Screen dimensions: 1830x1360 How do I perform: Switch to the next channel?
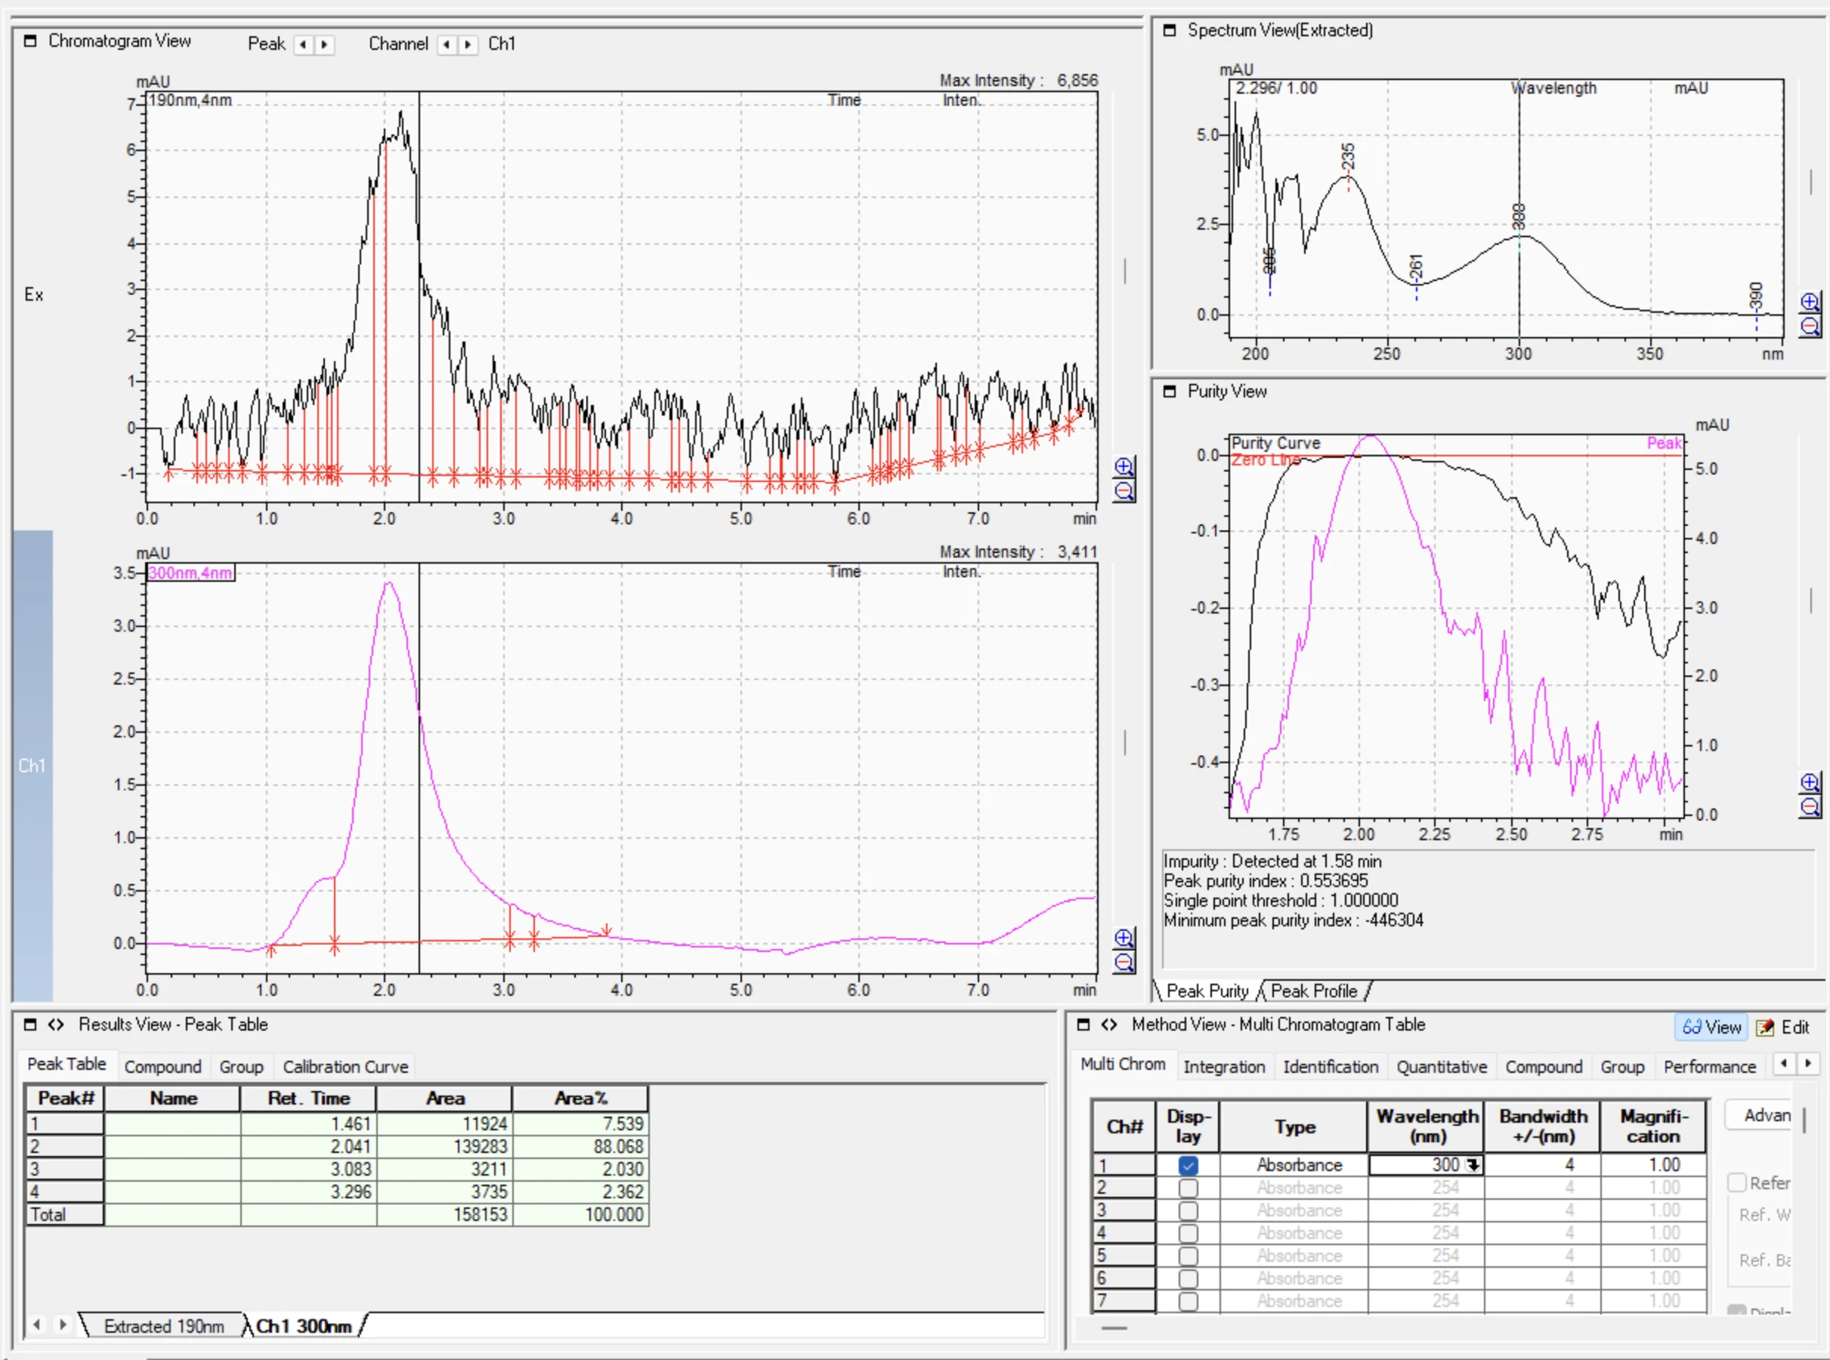pyautogui.click(x=468, y=45)
